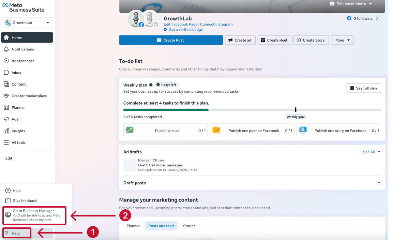Click the Weekly goal marker label

296,117
